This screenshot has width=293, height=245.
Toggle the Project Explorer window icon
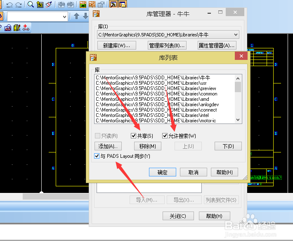click(123, 4)
